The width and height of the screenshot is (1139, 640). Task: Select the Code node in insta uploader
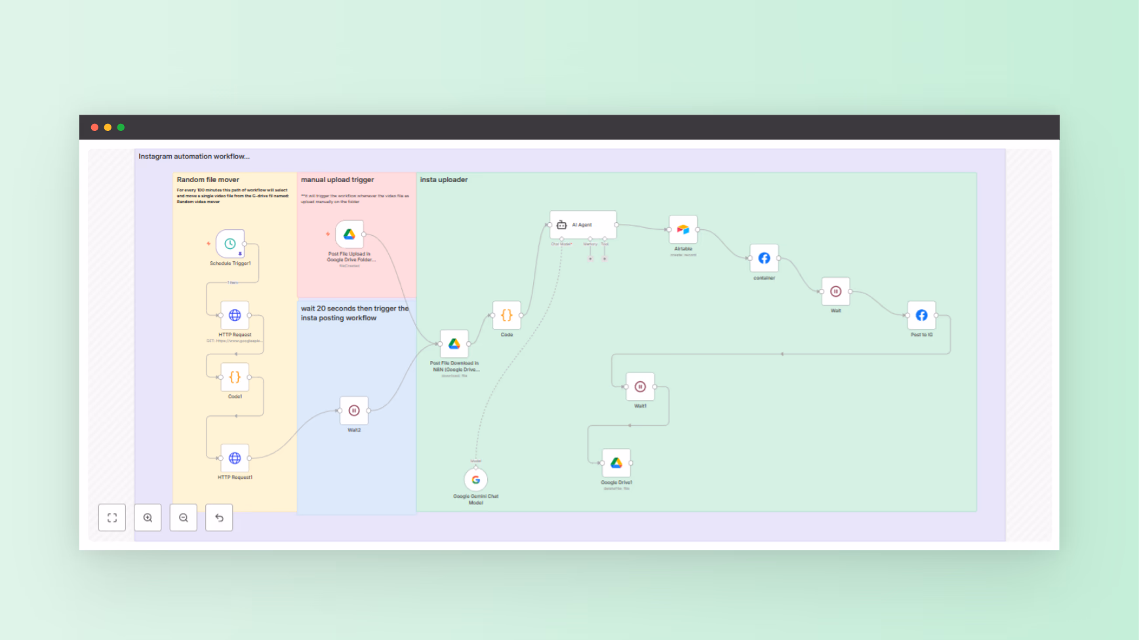click(506, 314)
